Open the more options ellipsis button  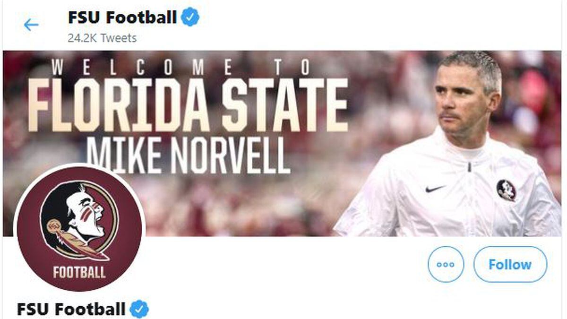point(446,264)
